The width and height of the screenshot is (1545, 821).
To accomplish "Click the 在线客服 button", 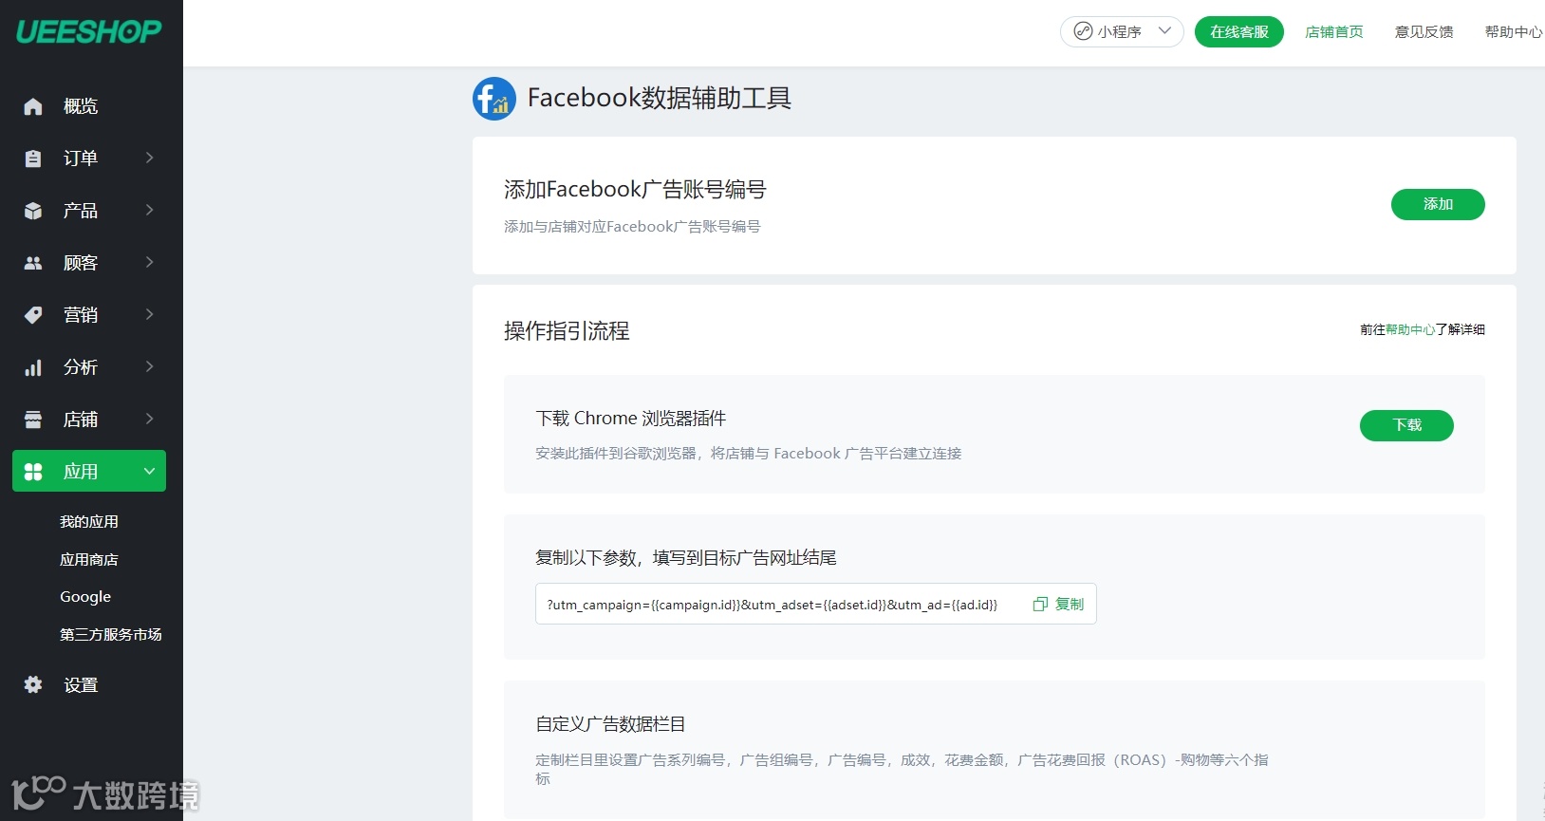I will point(1239,31).
